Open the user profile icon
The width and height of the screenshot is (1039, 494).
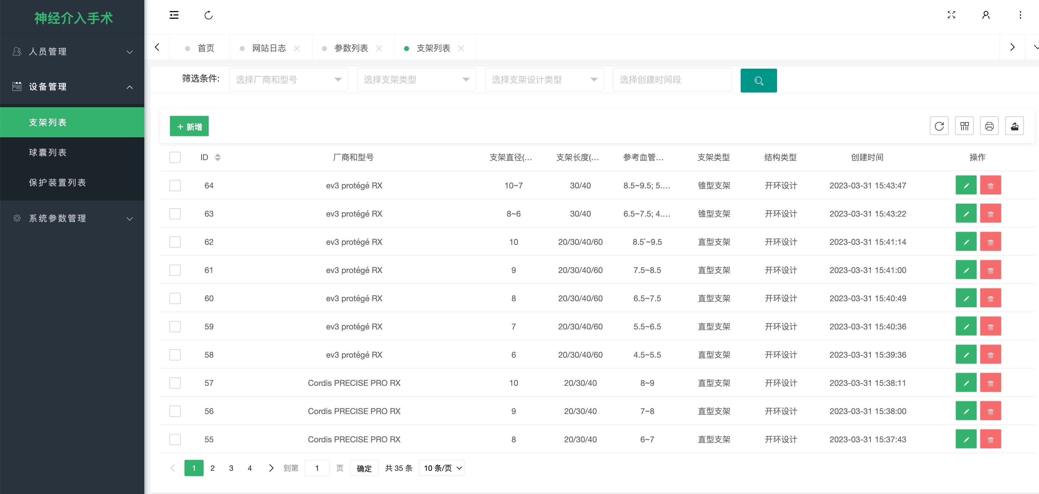[x=986, y=15]
